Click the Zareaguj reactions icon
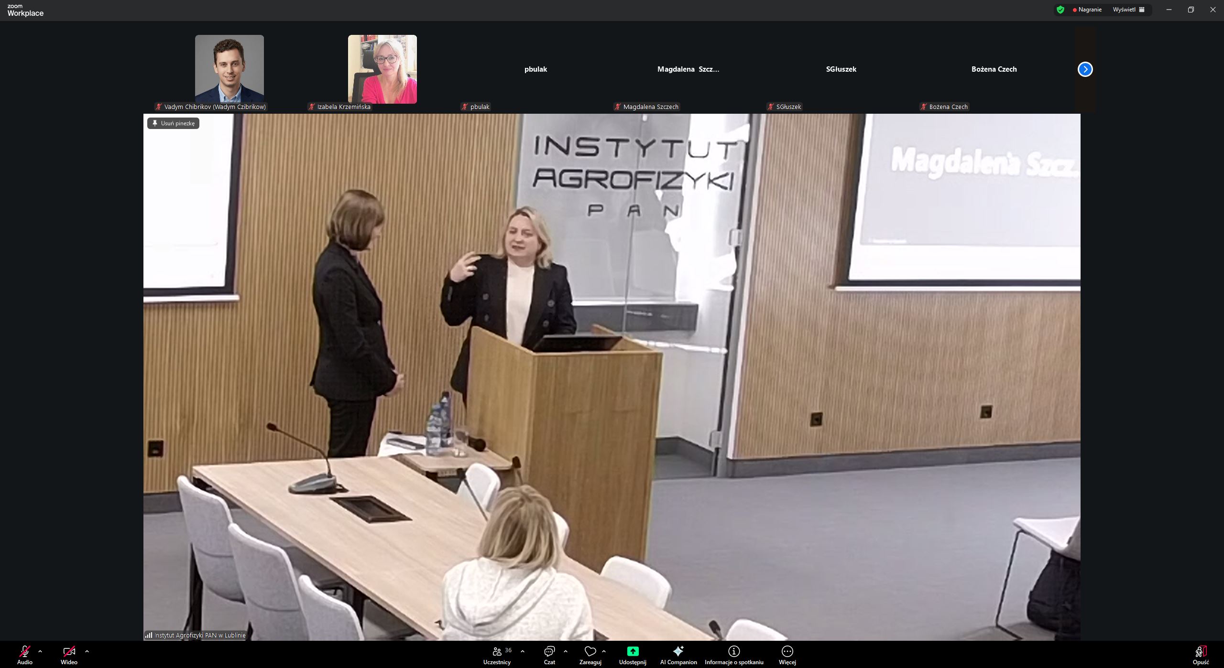 point(590,652)
